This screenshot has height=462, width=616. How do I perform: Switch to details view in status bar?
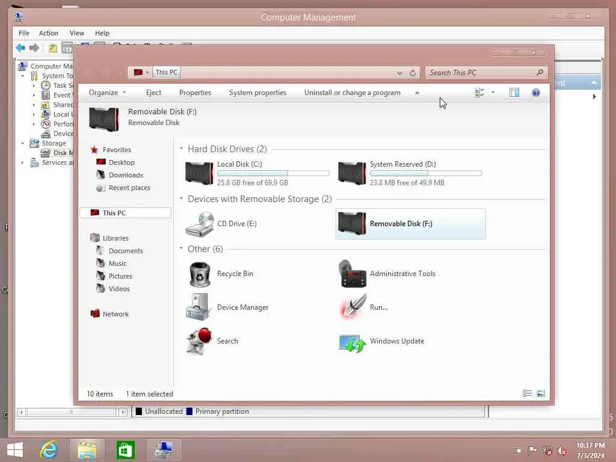click(527, 393)
